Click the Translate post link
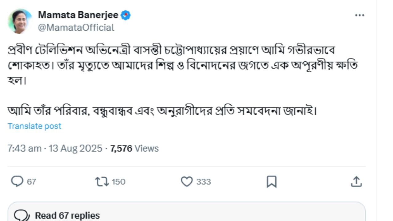This screenshot has width=393, height=221. (34, 126)
